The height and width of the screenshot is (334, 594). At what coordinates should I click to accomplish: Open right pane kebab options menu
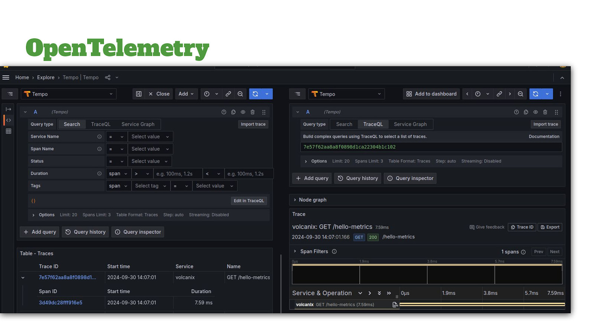tap(561, 94)
